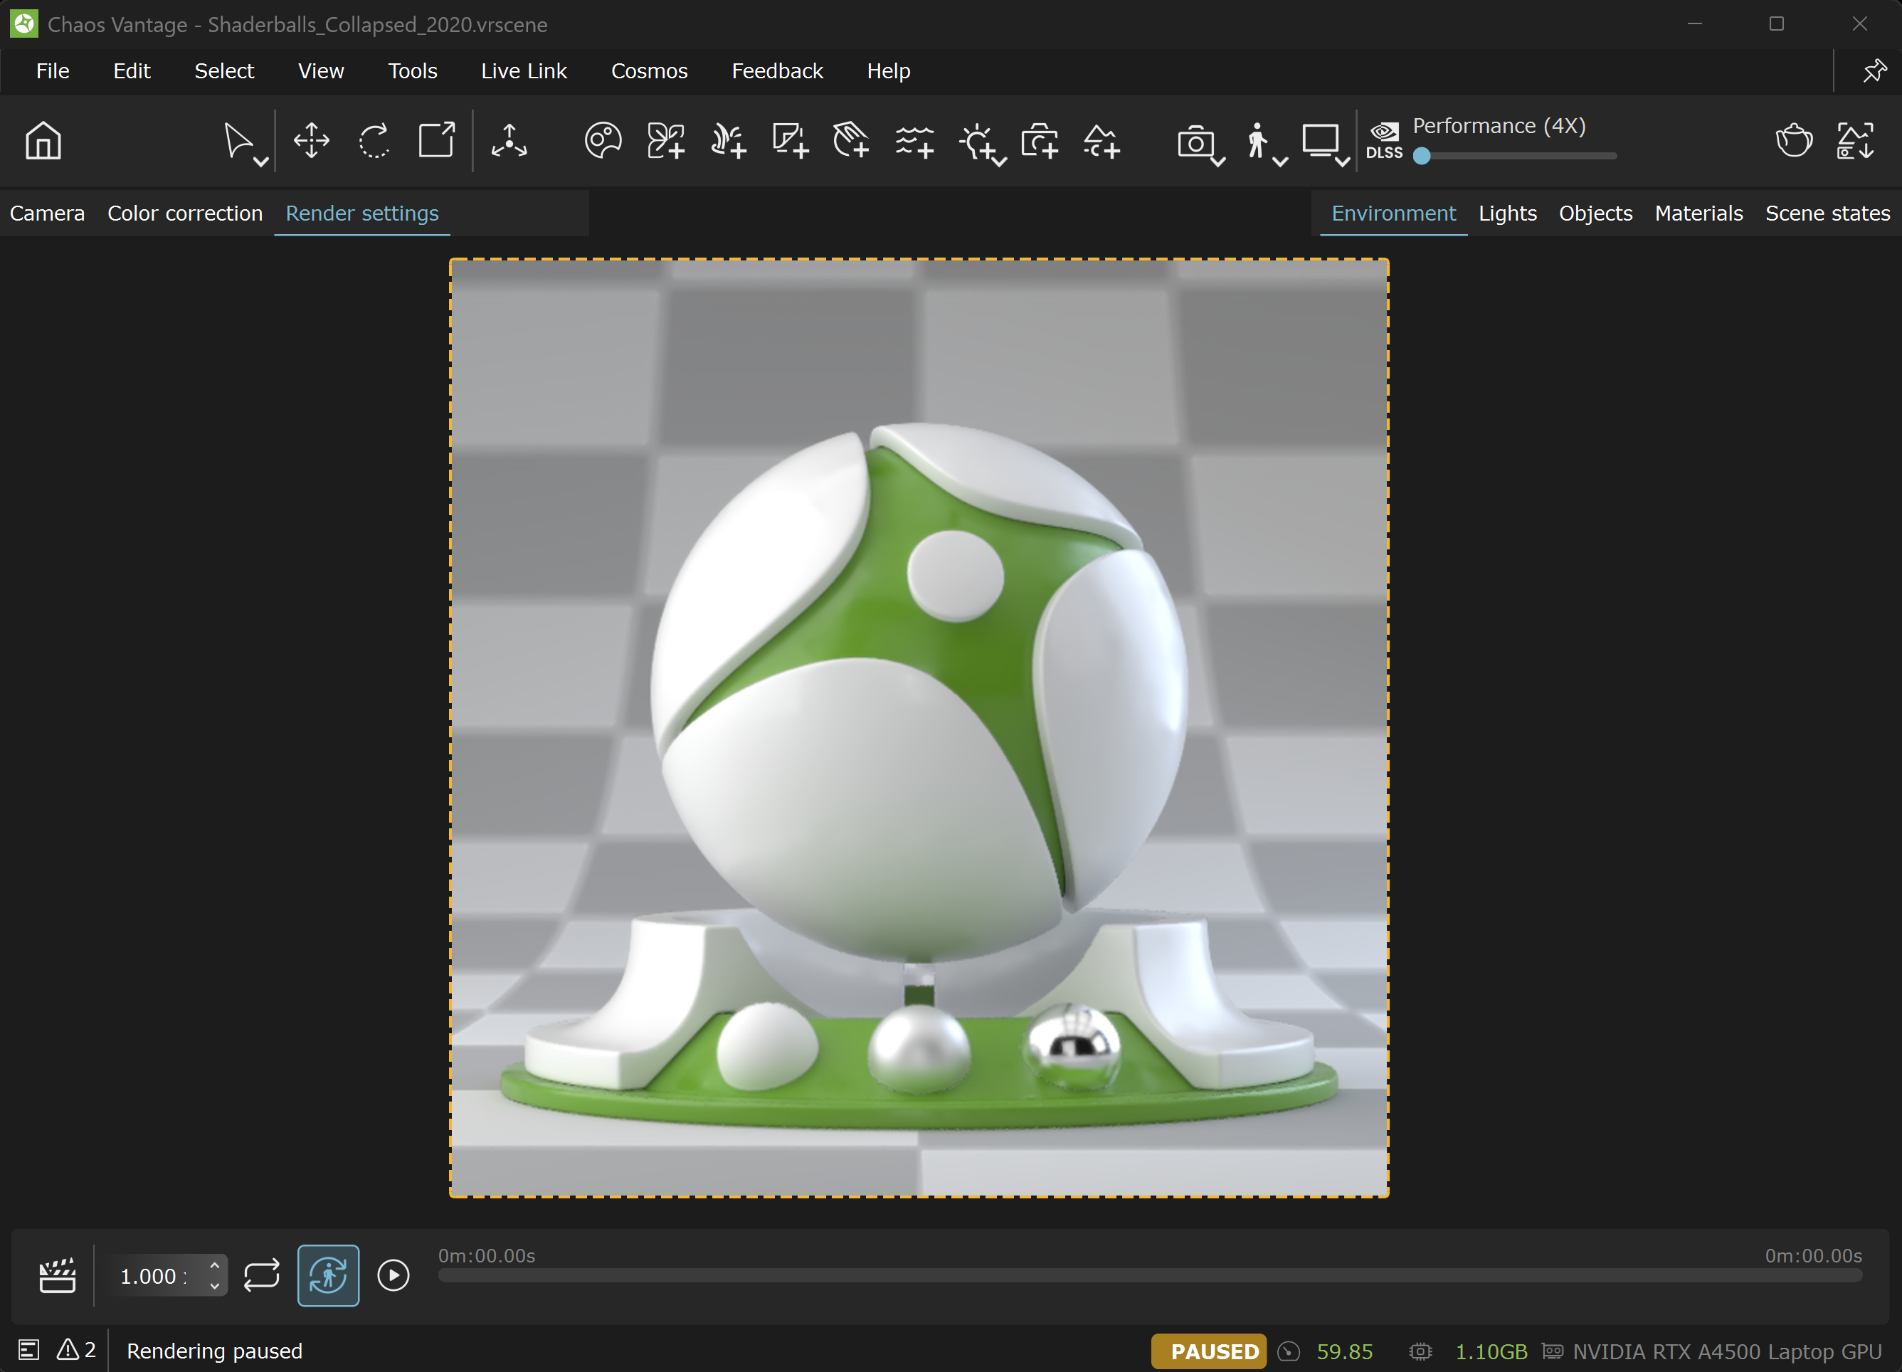Click the graphics card icon
1902x1372 pixels.
(x=1553, y=1351)
